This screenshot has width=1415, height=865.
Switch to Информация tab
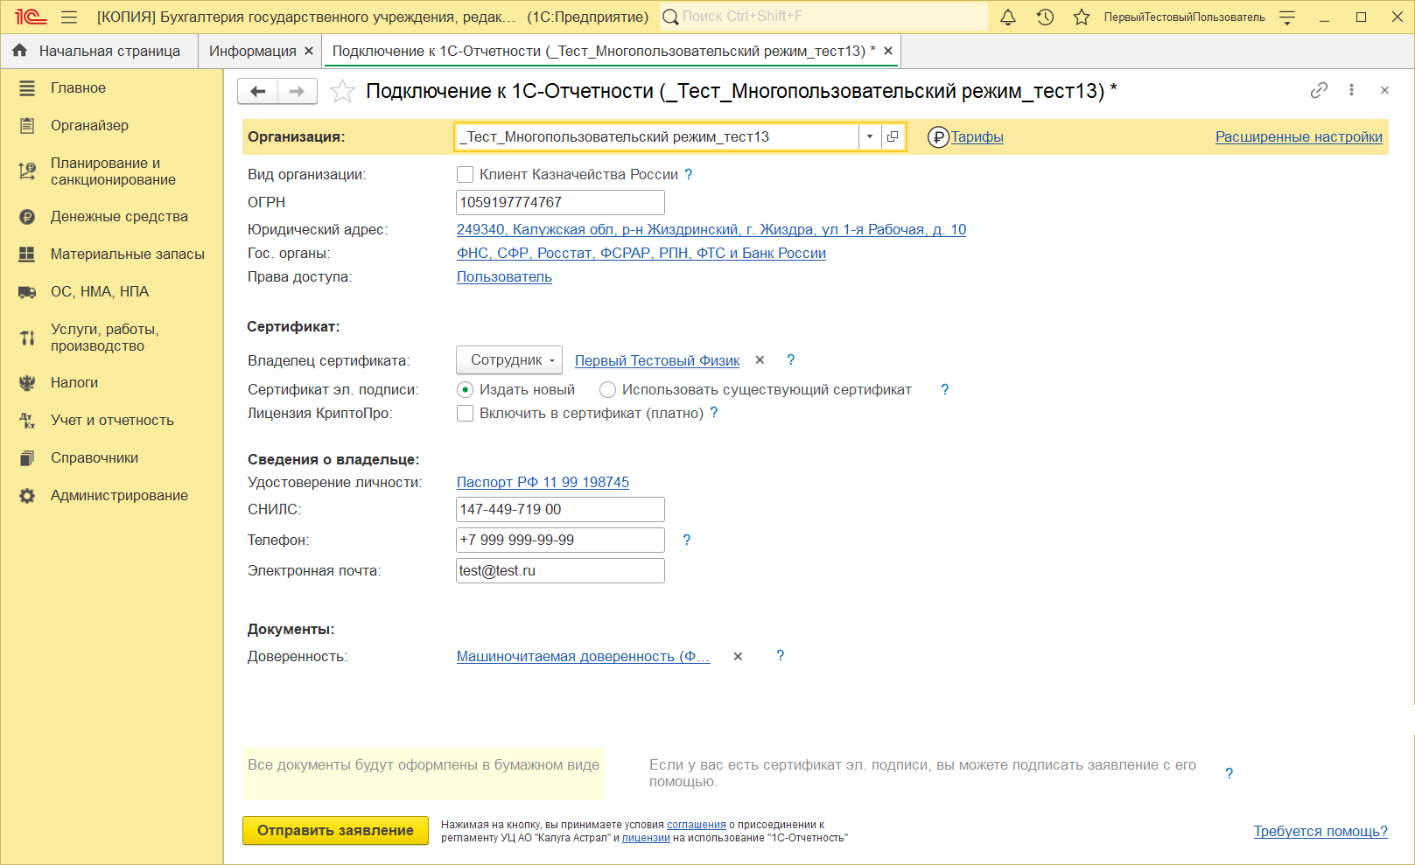coord(252,51)
